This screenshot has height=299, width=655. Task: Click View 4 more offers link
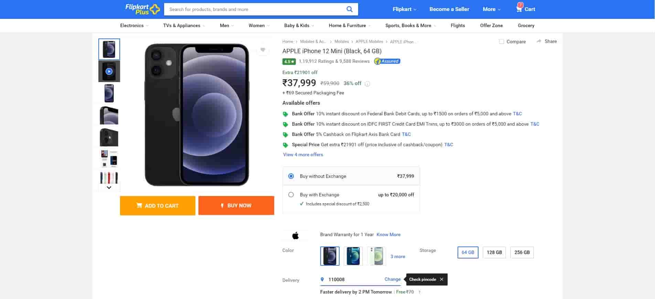pos(303,155)
